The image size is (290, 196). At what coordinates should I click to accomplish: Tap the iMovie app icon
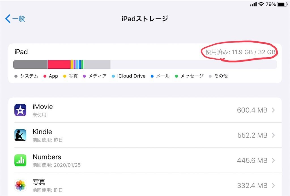pos(20,110)
